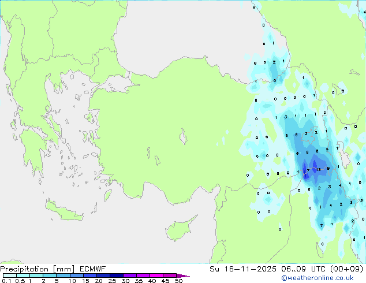Click the "Su 16-11-2025" date text
Screen dimensions: 366x283
coord(243,269)
